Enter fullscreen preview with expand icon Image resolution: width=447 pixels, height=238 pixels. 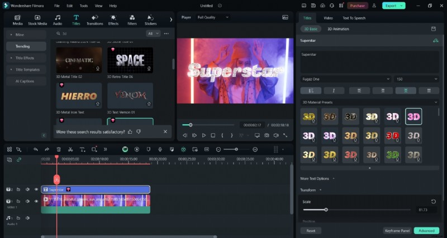tap(285, 135)
